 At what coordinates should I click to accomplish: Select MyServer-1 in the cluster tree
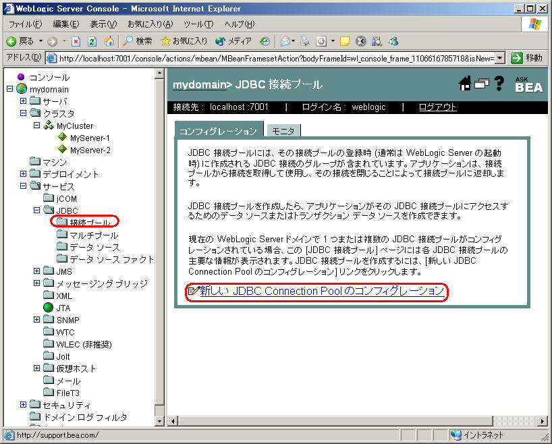tap(90, 138)
